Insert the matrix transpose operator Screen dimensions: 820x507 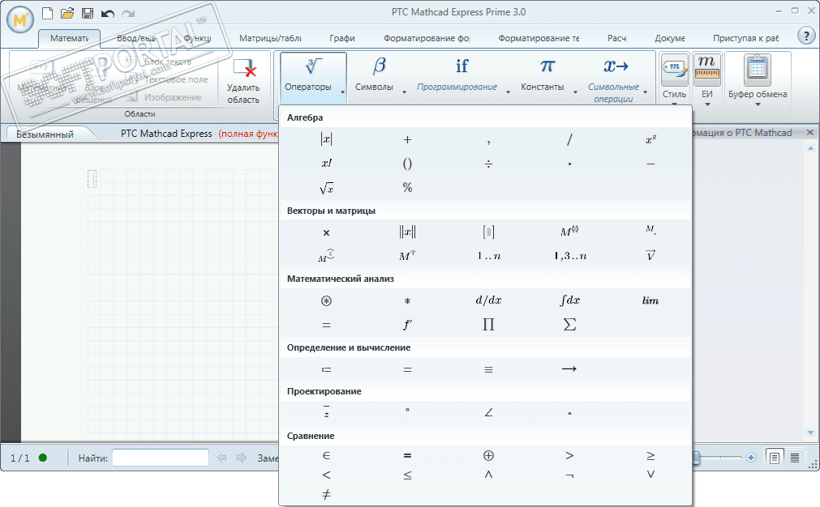tap(407, 256)
